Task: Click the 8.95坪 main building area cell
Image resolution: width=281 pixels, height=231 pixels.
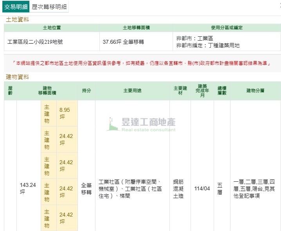Action: pyautogui.click(x=65, y=113)
